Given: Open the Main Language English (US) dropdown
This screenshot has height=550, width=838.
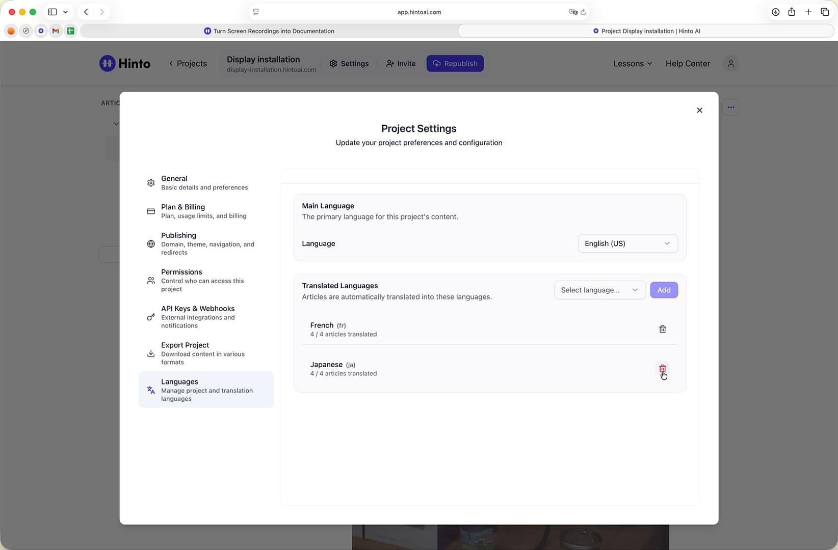Looking at the screenshot, I should point(627,243).
